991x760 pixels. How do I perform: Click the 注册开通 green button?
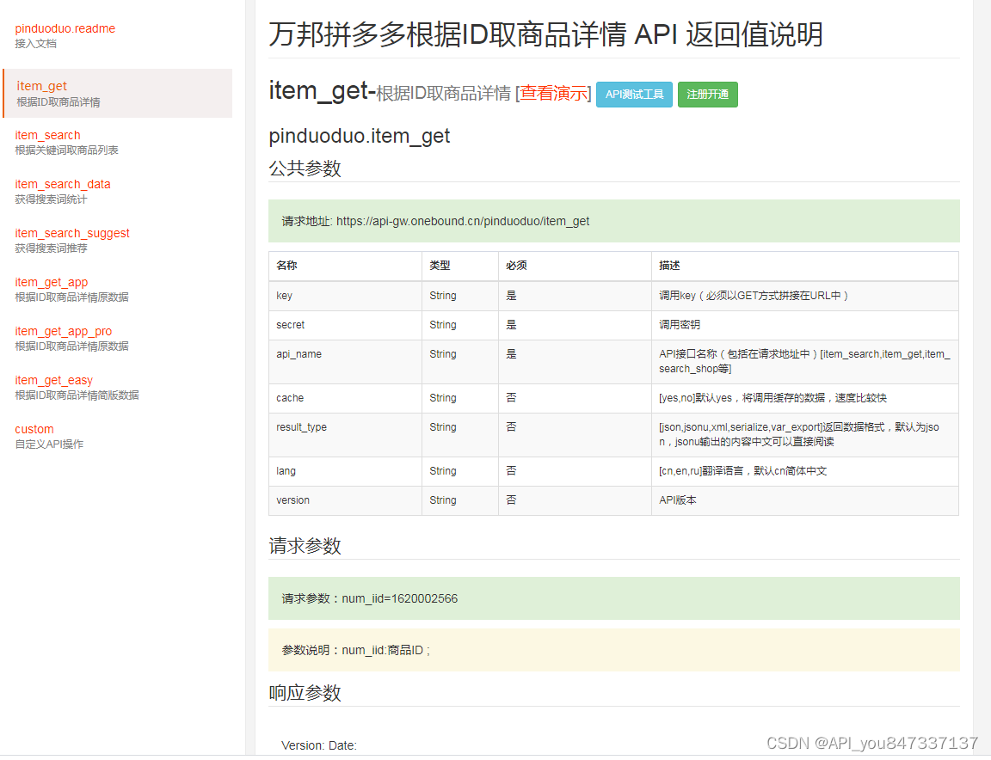pyautogui.click(x=707, y=94)
